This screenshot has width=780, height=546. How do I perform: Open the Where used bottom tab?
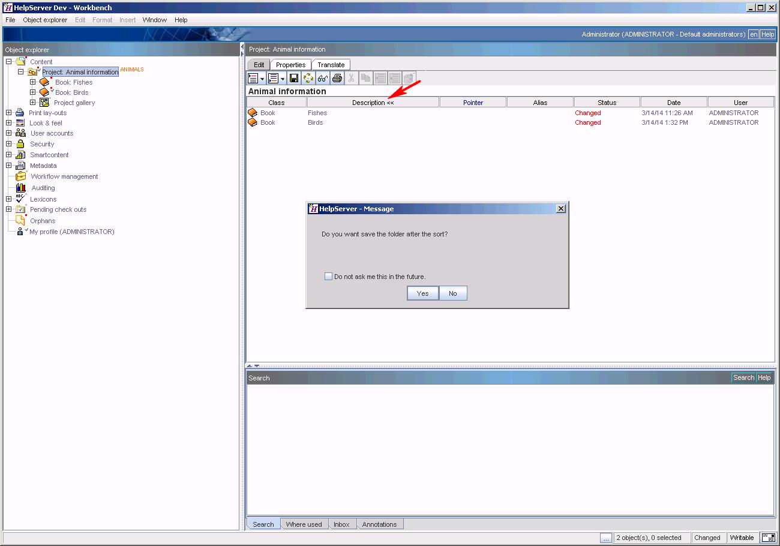click(x=304, y=524)
